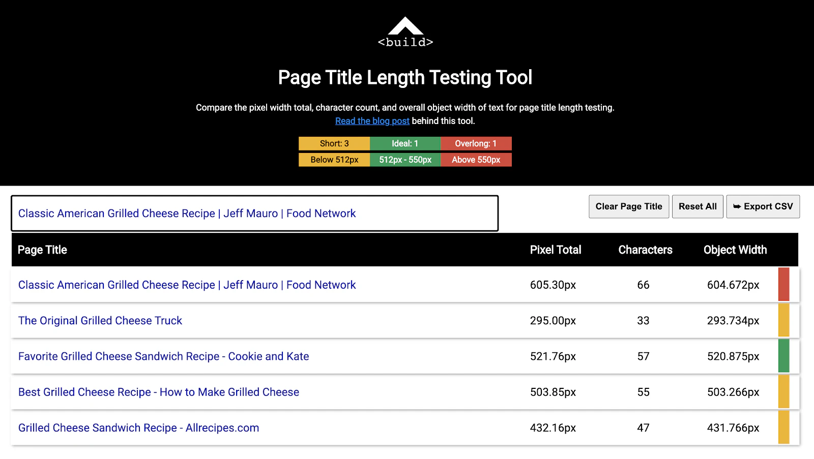Viewport: 814px width, 459px height.
Task: Click the Characters column header
Action: click(x=645, y=250)
